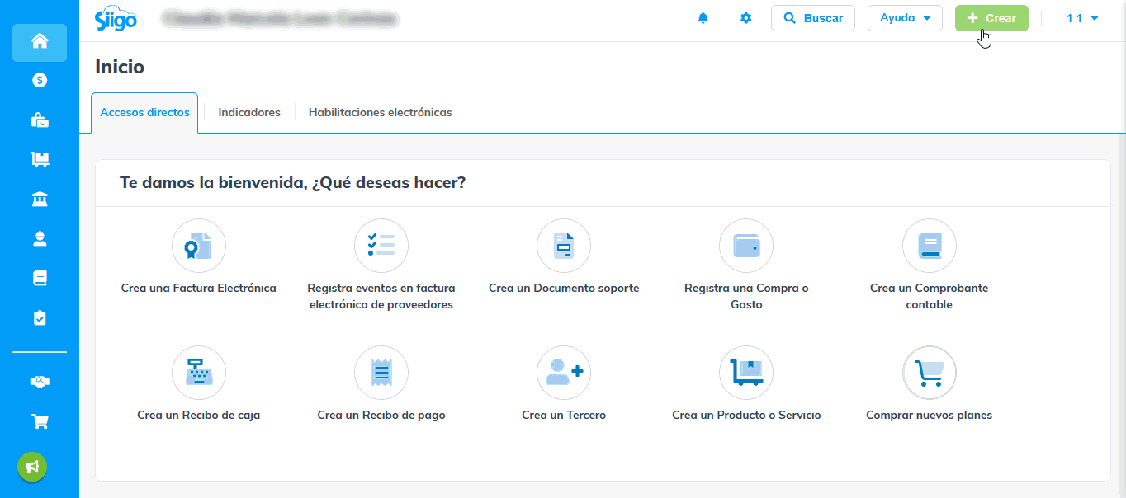The height and width of the screenshot is (498, 1126).
Task: Select the Crea un Tercero icon
Action: pos(563,373)
